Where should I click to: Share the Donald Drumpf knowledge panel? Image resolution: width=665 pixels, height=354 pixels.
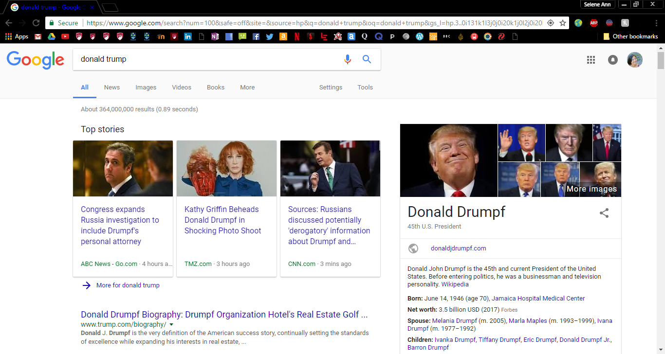(x=604, y=213)
